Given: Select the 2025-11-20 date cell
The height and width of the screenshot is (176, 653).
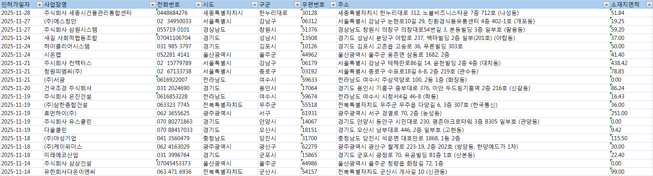Looking at the screenshot, I should (21, 88).
